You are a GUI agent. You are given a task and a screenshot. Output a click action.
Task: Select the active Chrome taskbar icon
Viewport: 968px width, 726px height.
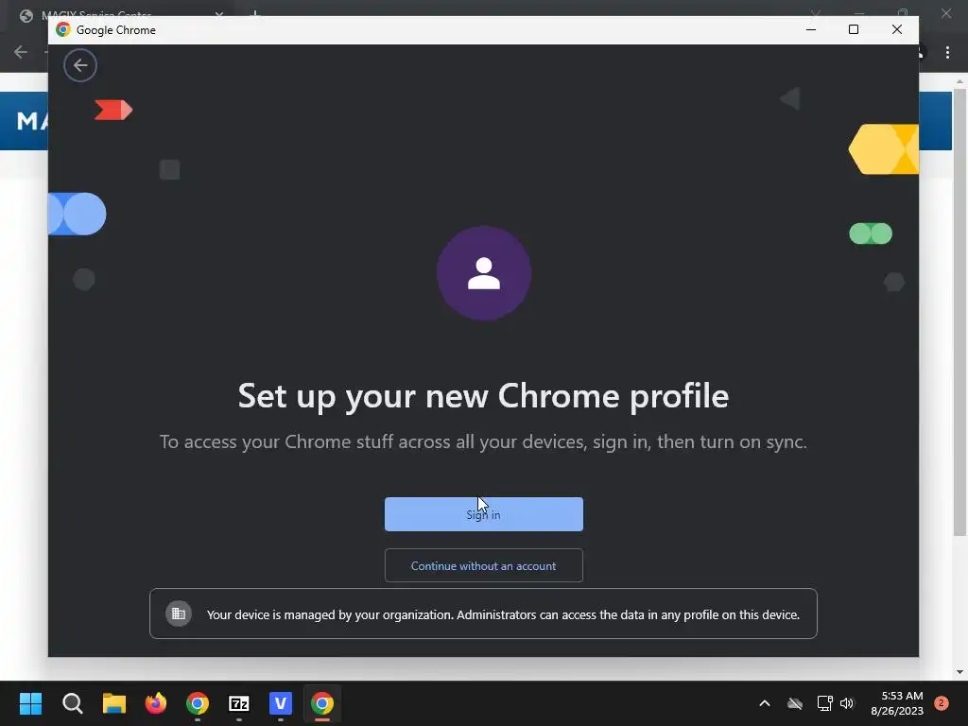pyautogui.click(x=322, y=703)
